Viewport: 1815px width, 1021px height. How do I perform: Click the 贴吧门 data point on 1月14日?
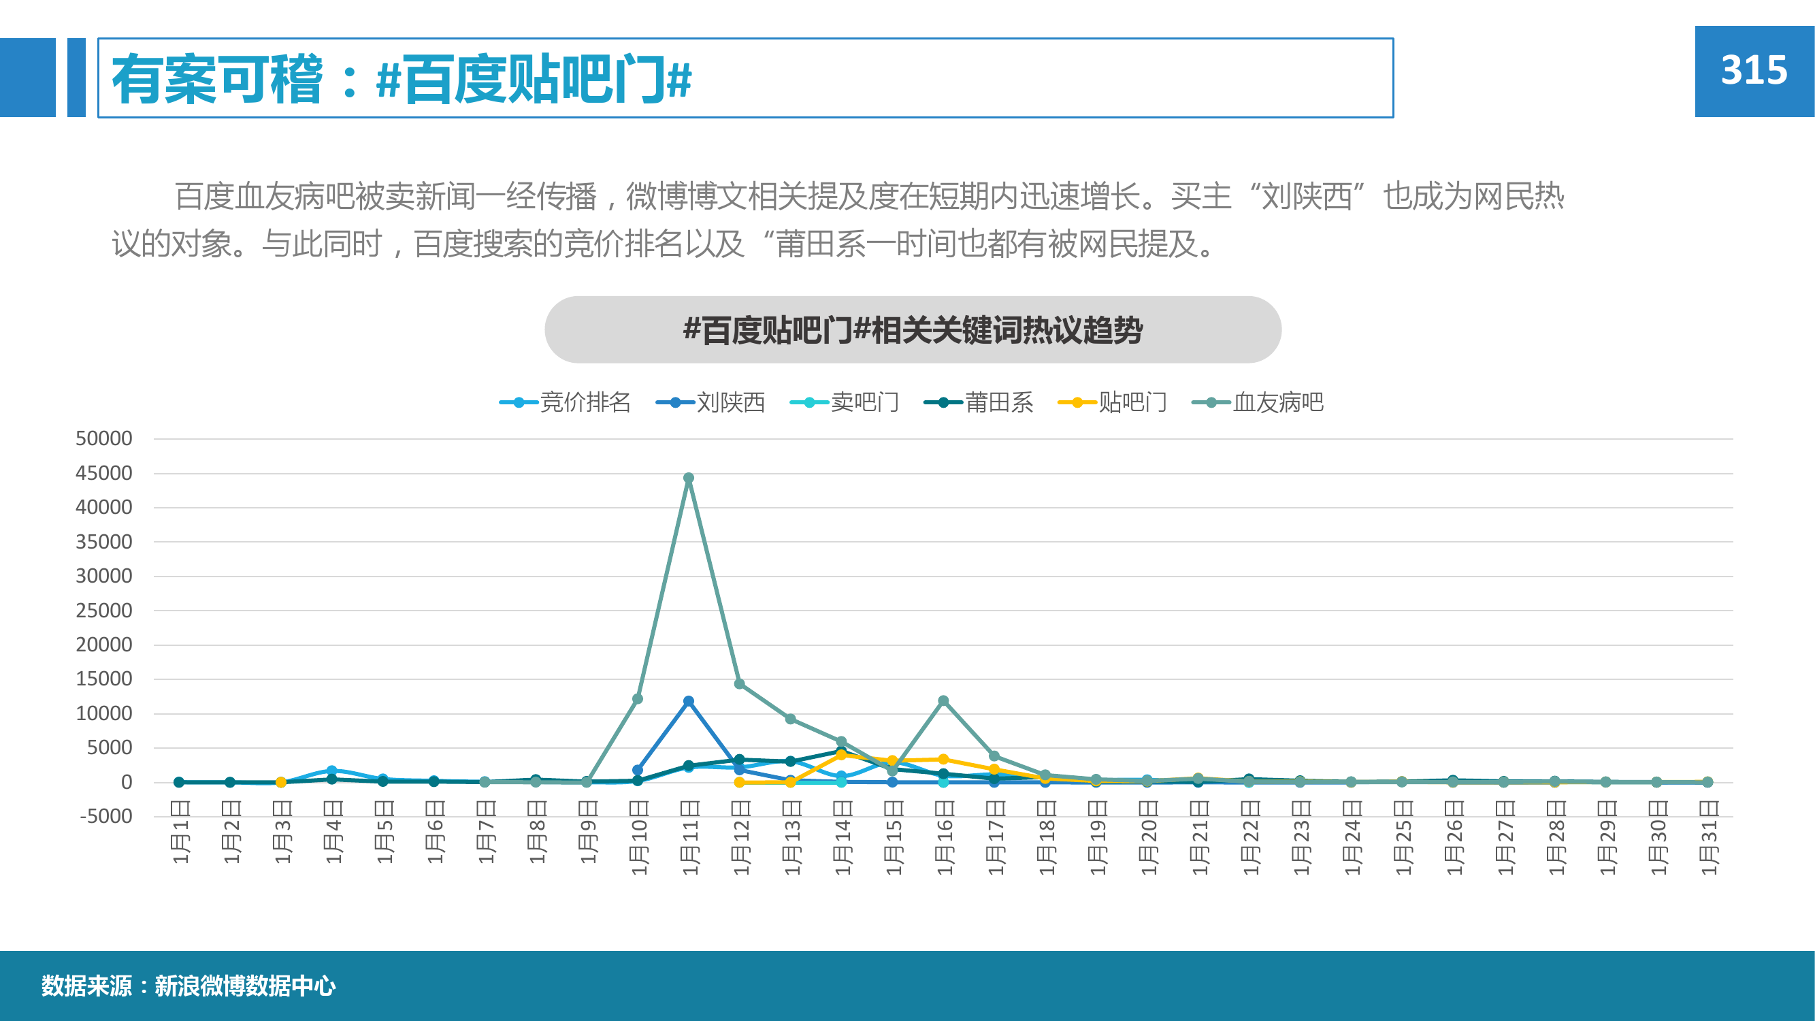click(x=840, y=755)
